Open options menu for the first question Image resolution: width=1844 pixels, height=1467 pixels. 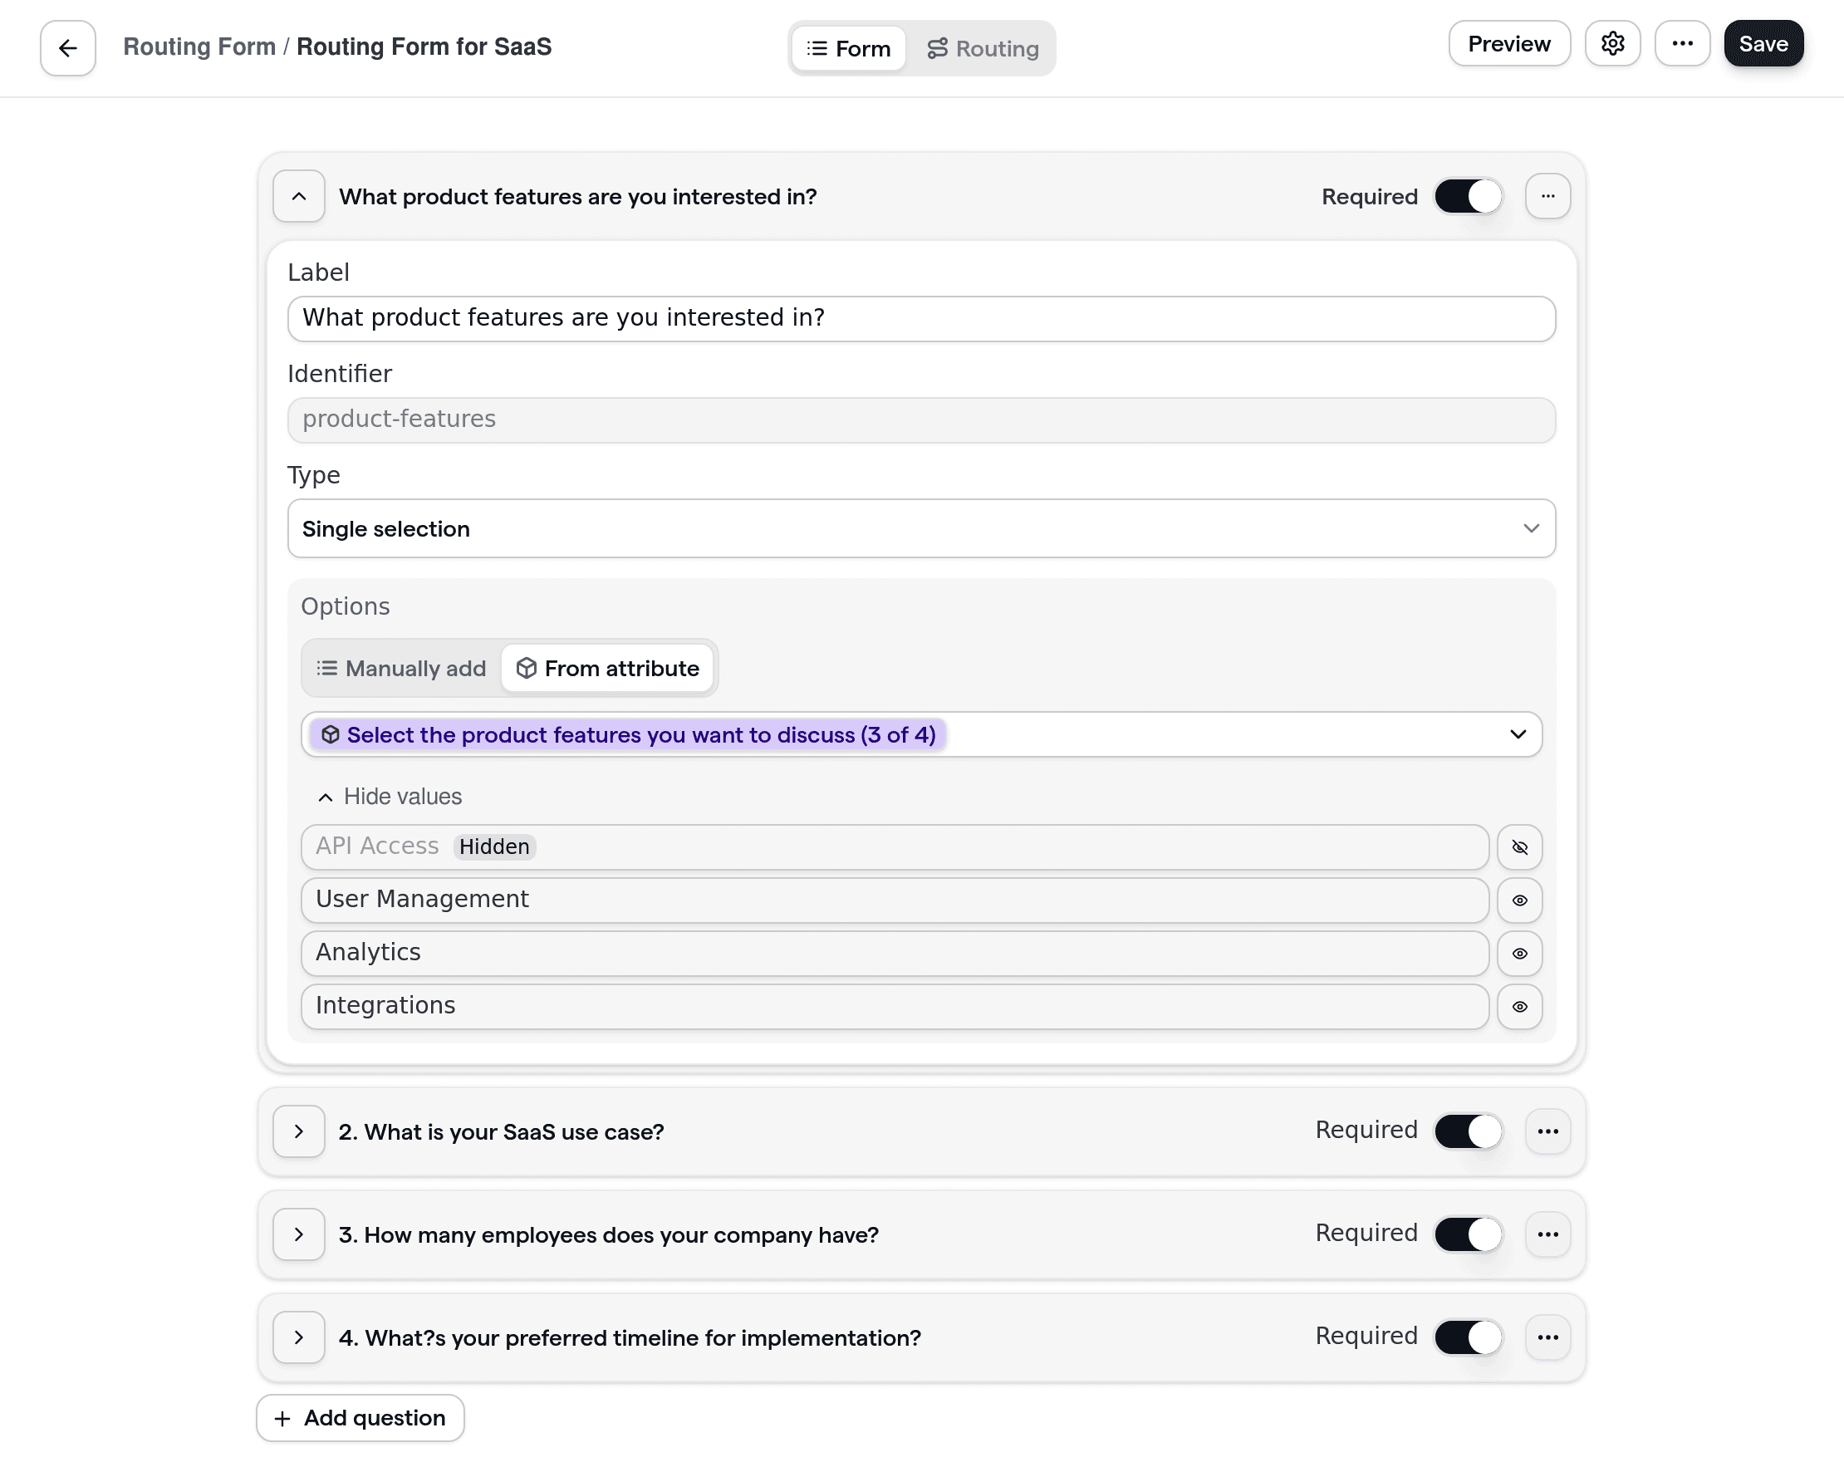click(1548, 196)
